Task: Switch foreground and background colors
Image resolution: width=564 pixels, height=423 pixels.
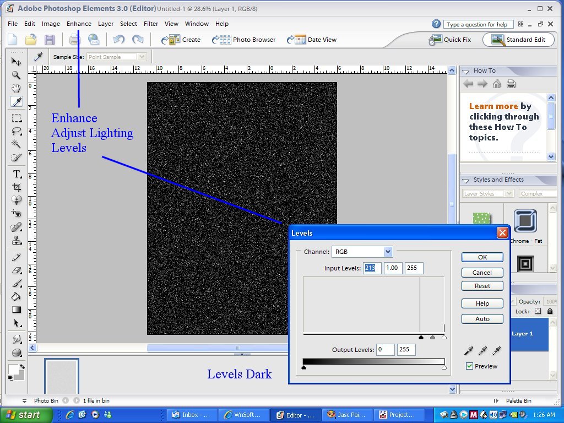Action: click(22, 366)
